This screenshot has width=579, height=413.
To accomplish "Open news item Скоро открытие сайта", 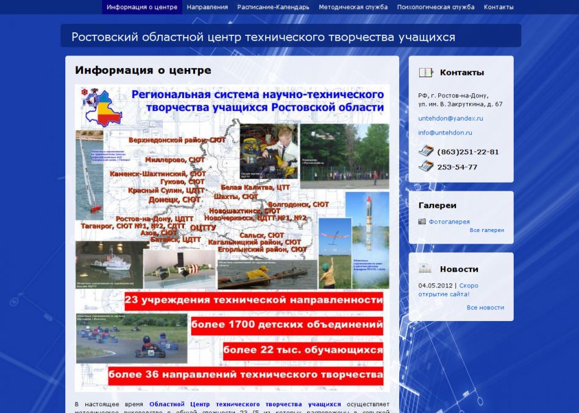I will coord(449,290).
